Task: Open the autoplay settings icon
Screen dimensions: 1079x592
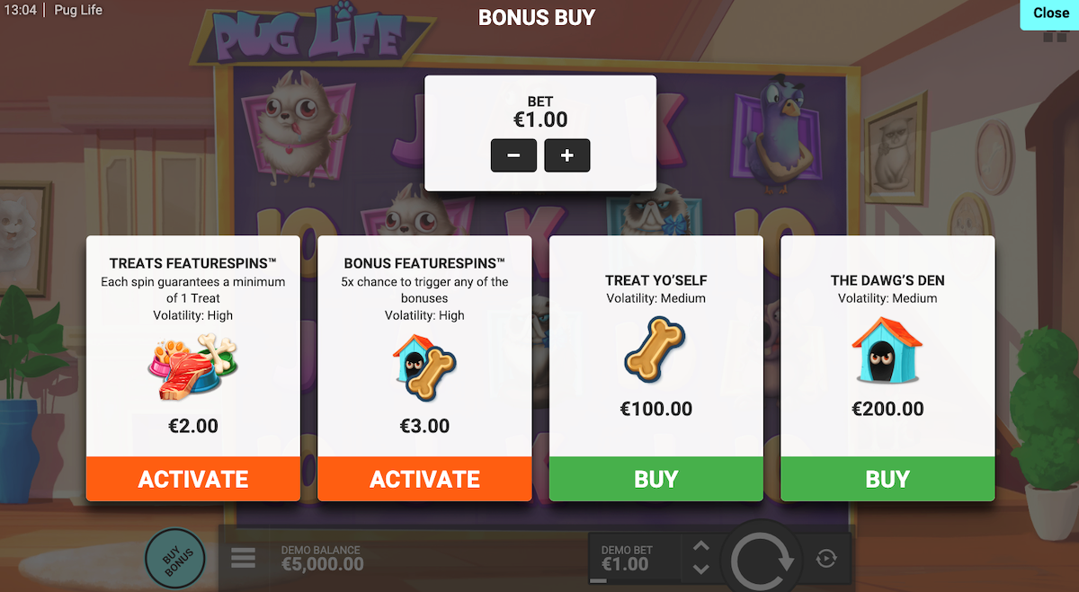Action: 826,559
